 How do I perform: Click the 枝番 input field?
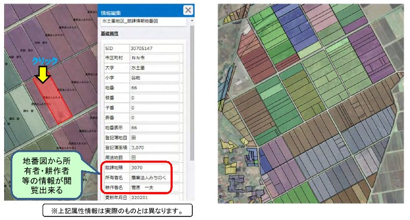[x=155, y=98]
